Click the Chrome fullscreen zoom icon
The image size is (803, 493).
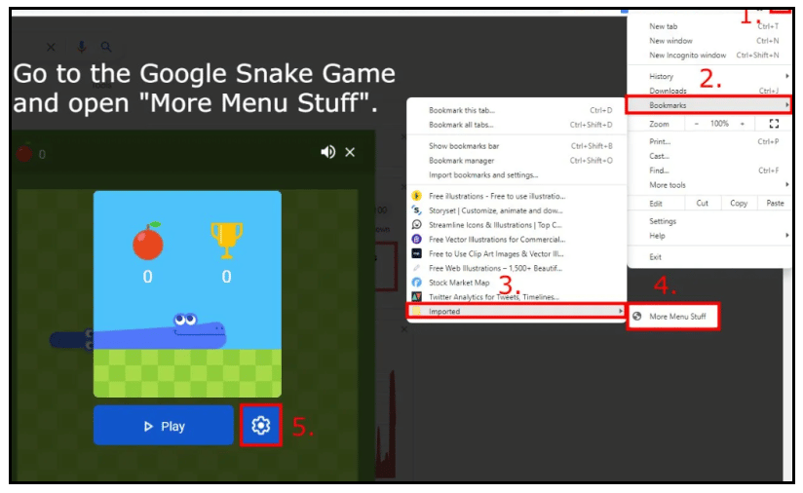774,124
